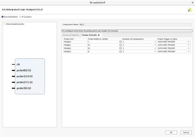
Task: Click the probe0[0:0] port in symbol
Action: pos(24,70)
